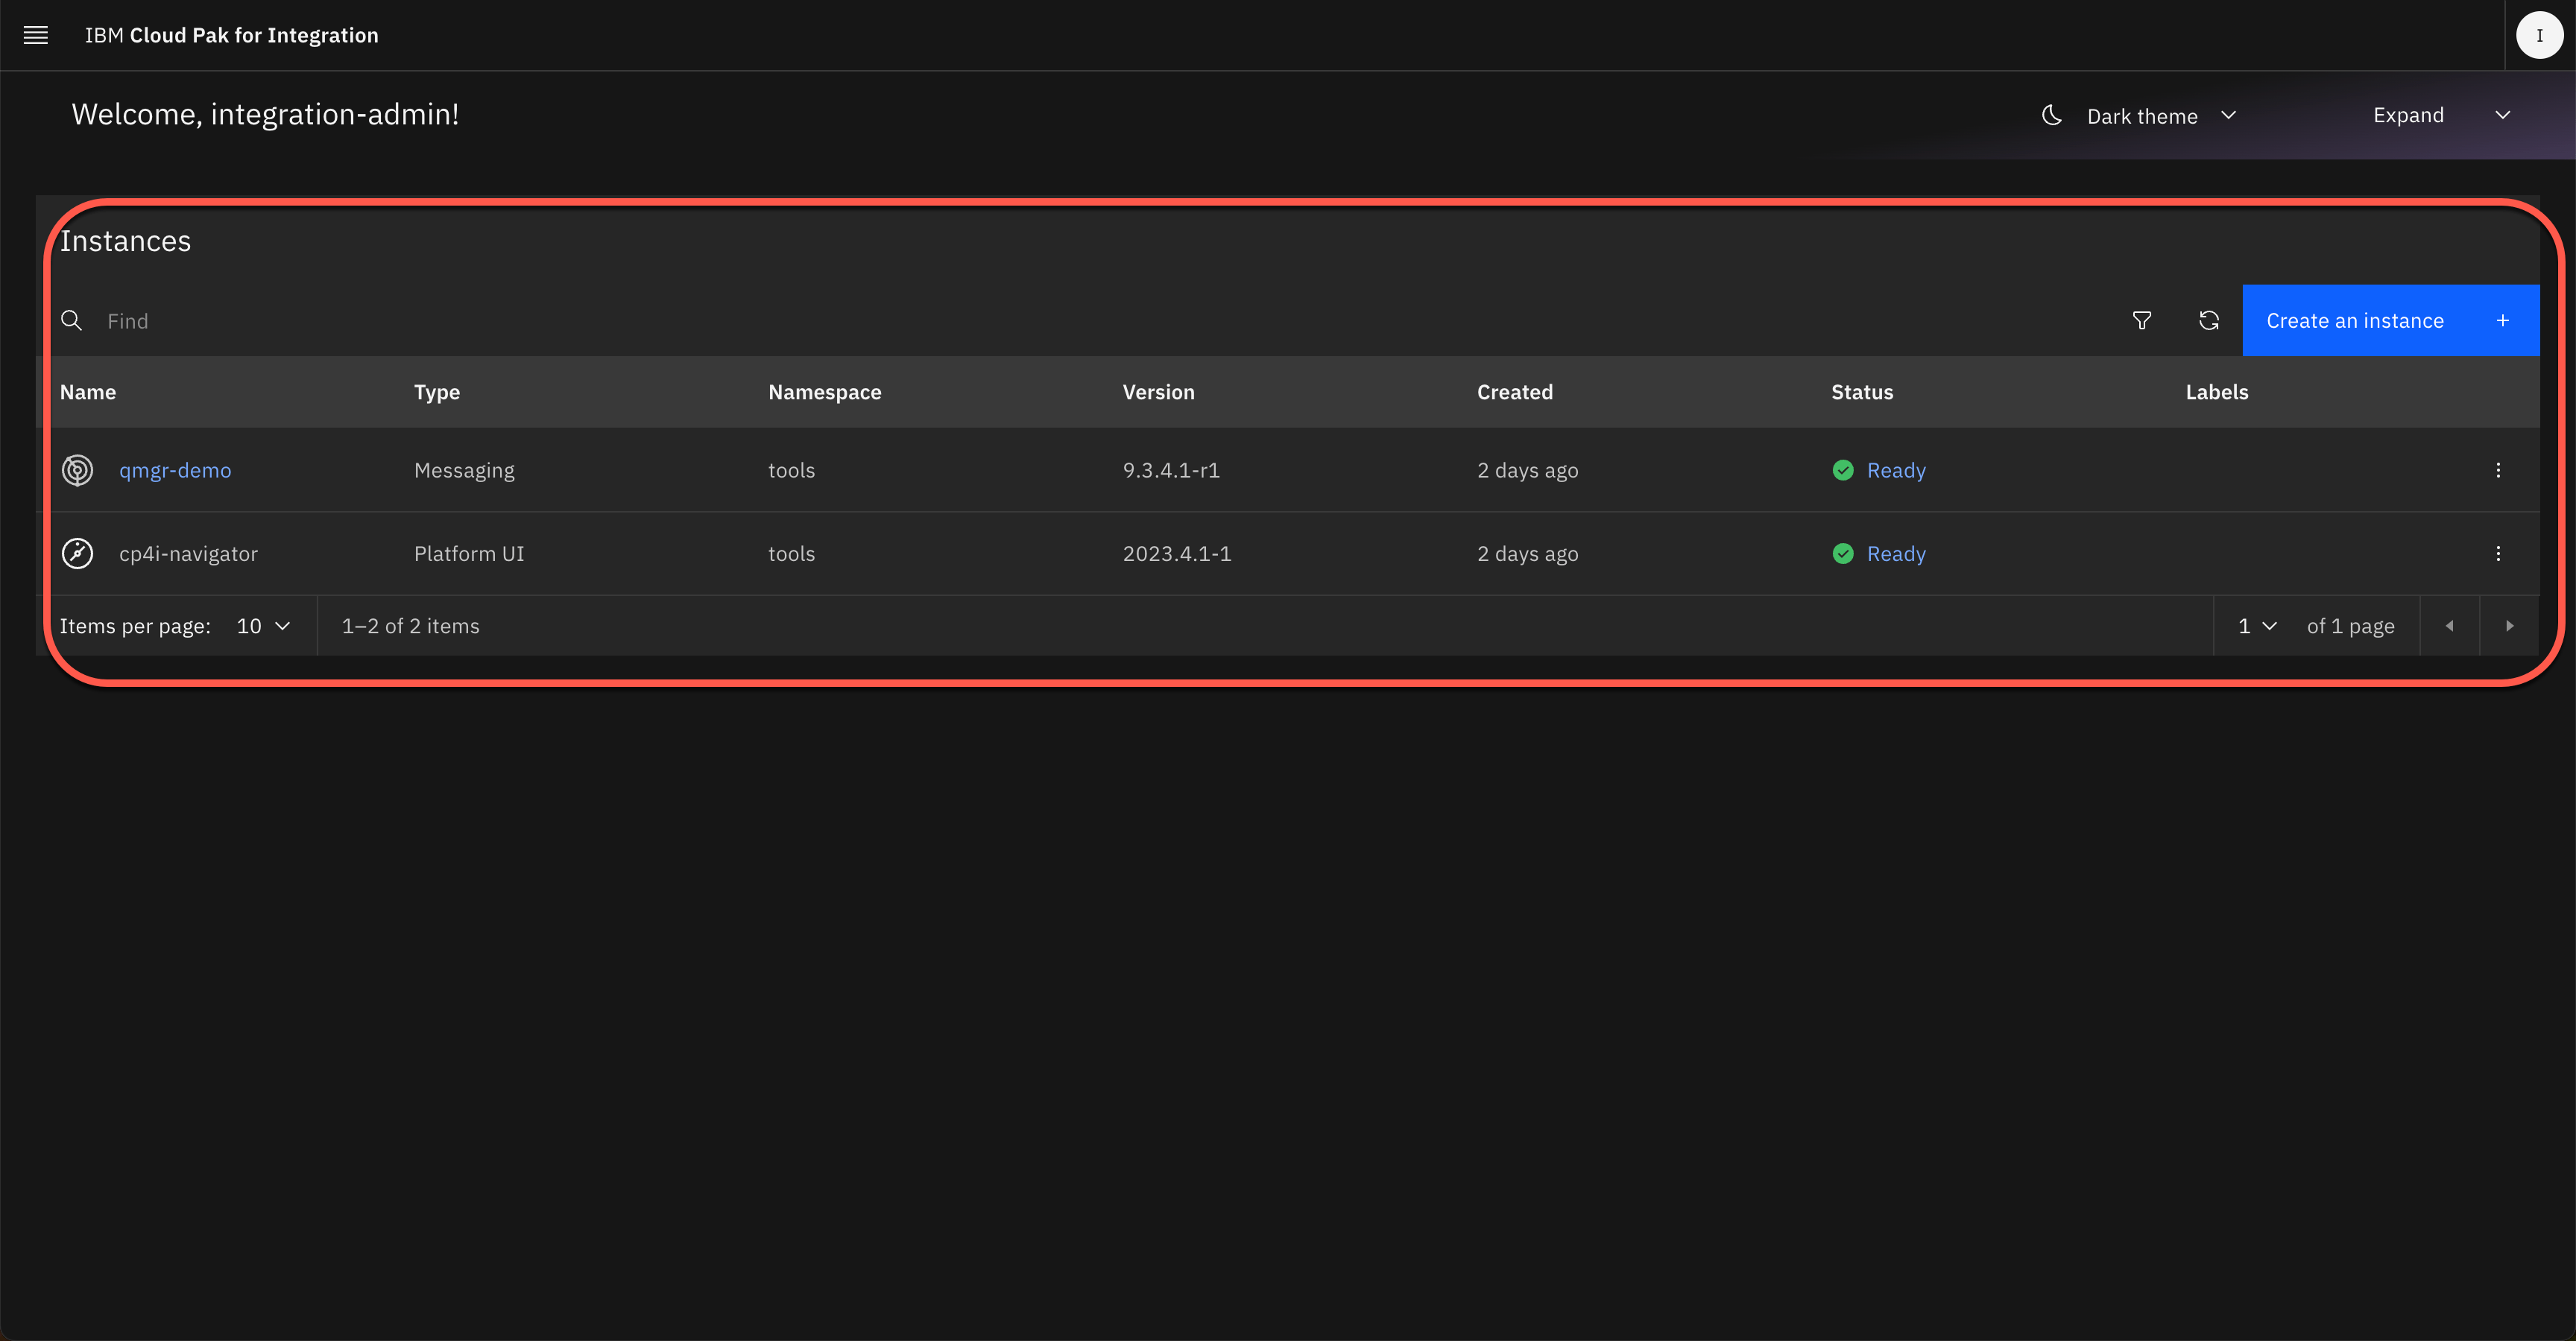Click the green Ready status check for qmgr-demo
This screenshot has width=2576, height=1341.
tap(1843, 469)
